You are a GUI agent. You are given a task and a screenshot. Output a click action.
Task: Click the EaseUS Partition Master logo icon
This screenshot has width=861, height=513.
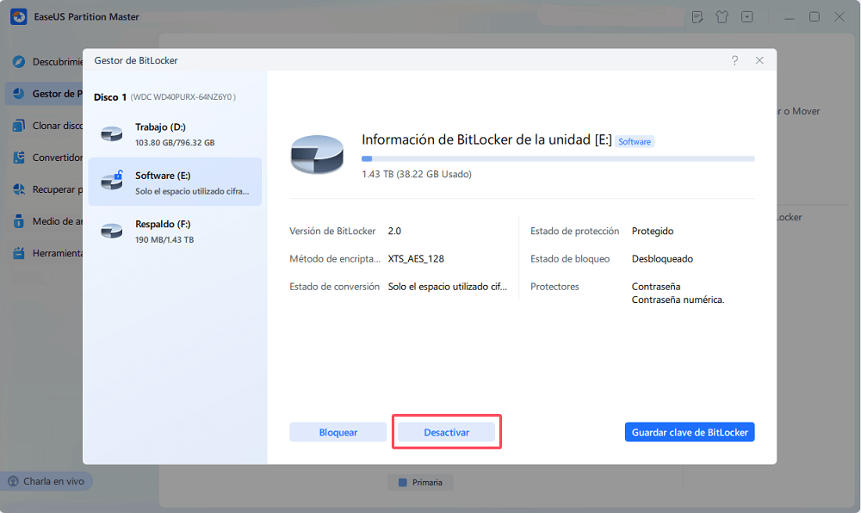19,16
